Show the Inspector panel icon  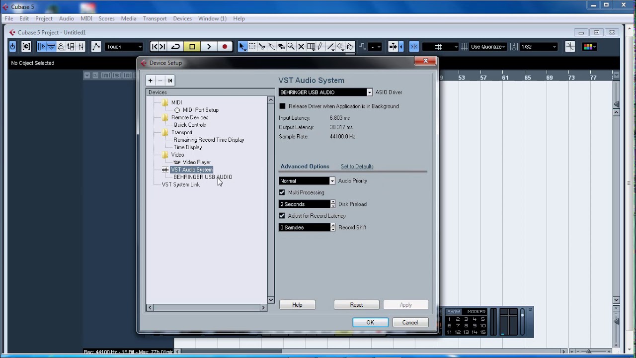point(41,47)
